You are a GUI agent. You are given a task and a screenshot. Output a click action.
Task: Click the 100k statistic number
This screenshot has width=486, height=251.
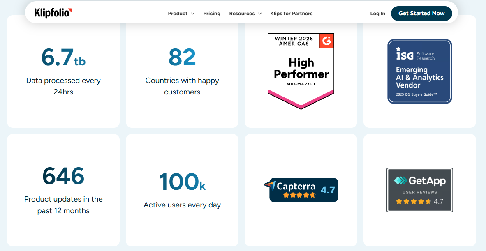tap(182, 182)
